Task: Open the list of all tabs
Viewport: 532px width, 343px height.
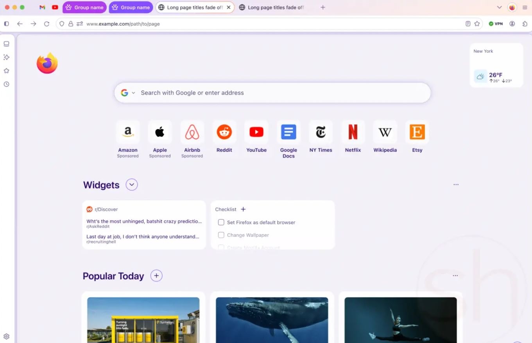Action: coord(499,7)
